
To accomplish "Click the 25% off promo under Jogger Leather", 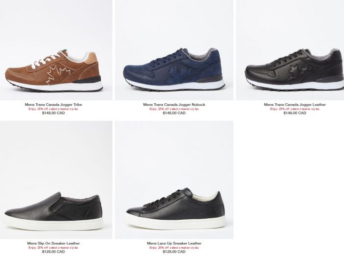I will pos(295,109).
